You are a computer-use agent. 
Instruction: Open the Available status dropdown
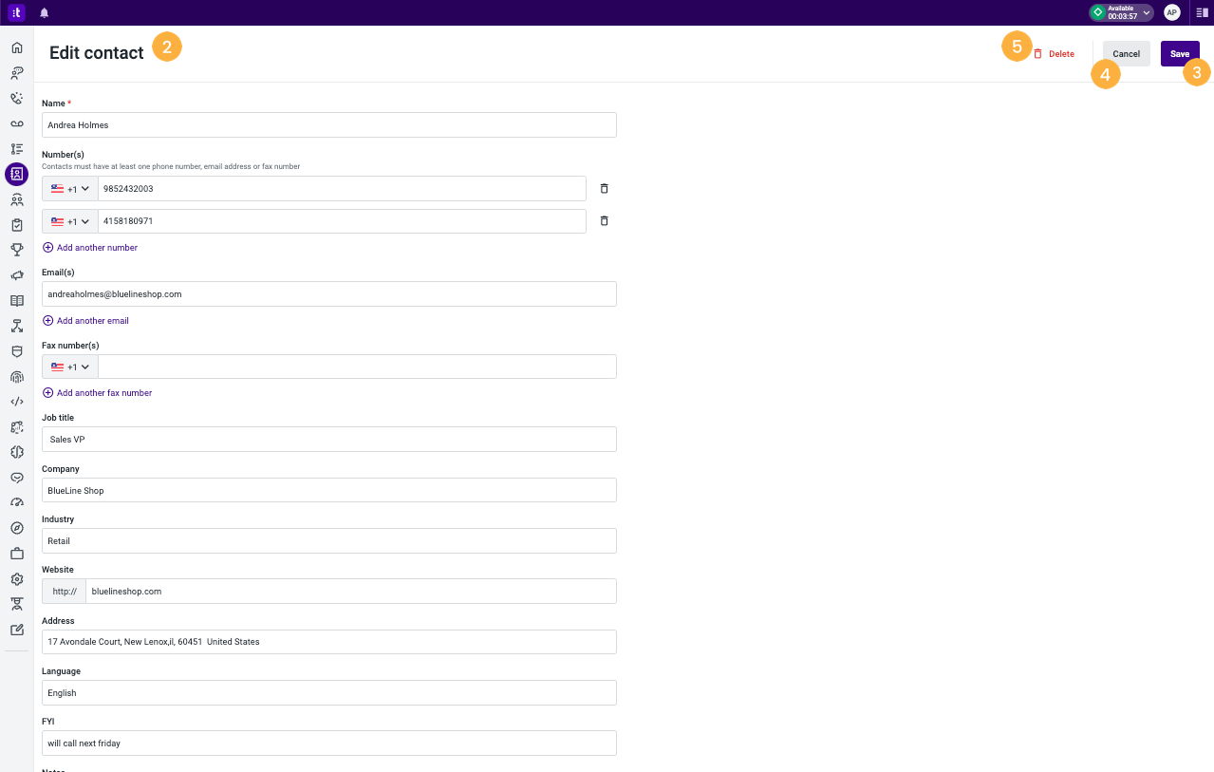coord(1120,12)
